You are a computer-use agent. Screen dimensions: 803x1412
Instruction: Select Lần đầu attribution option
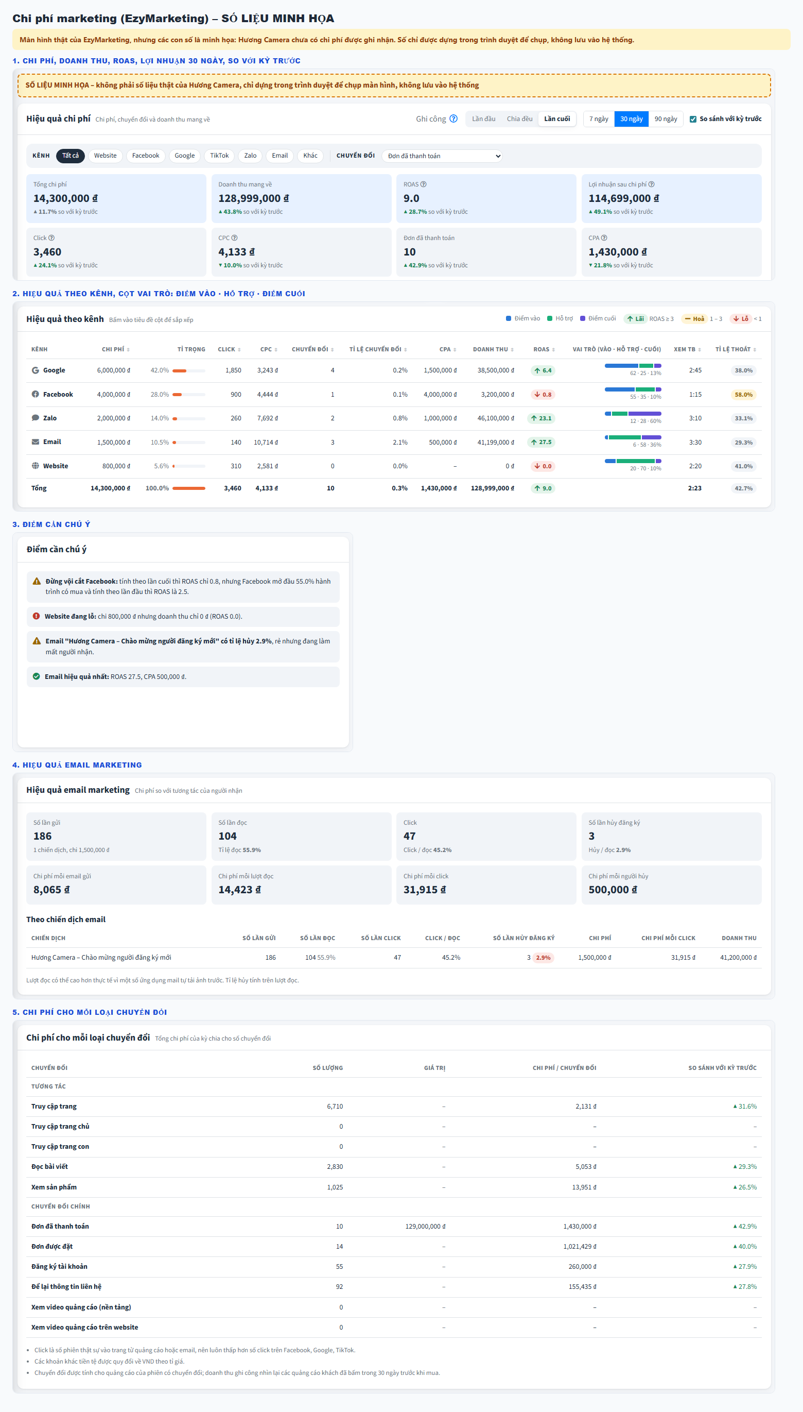pyautogui.click(x=484, y=118)
